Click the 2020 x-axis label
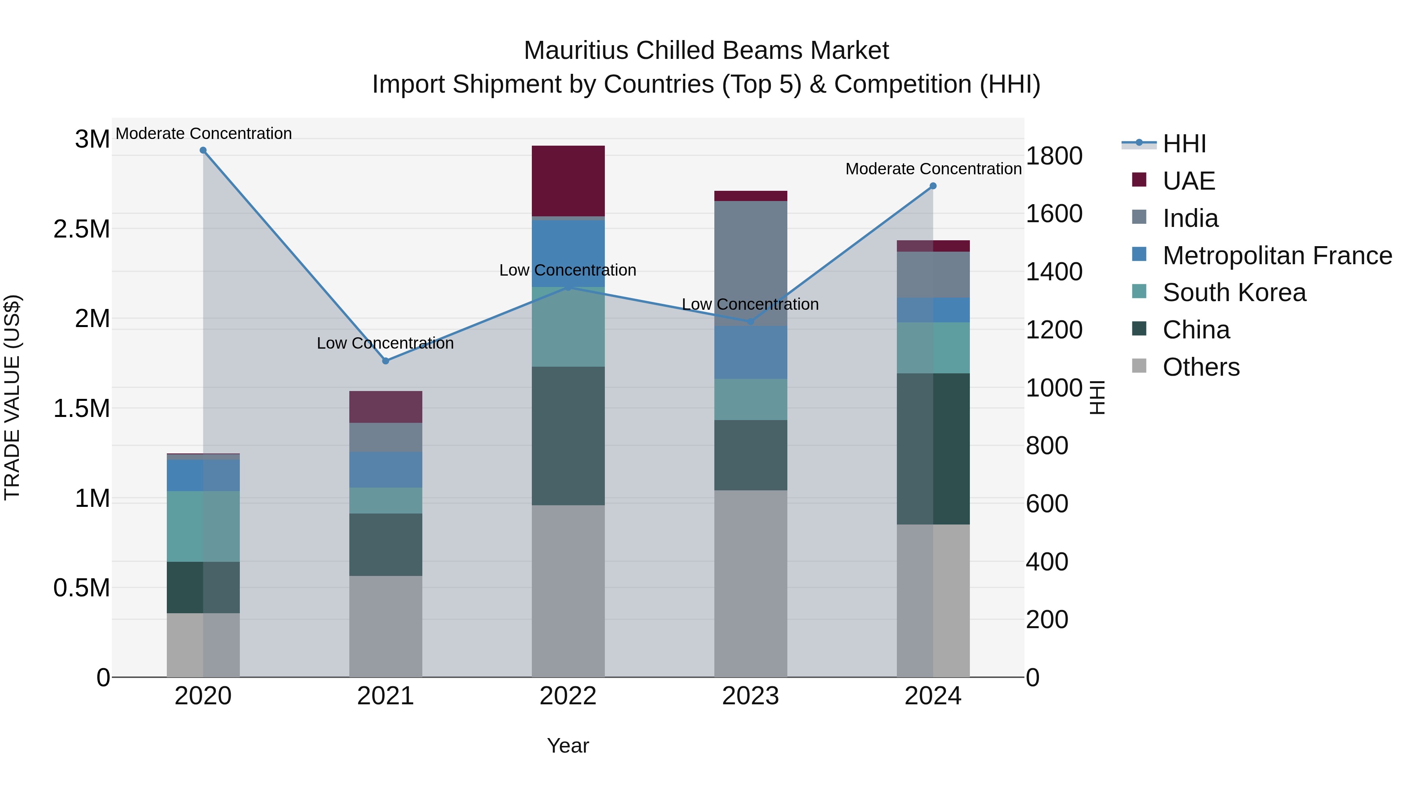Image resolution: width=1413 pixels, height=795 pixels. click(203, 696)
